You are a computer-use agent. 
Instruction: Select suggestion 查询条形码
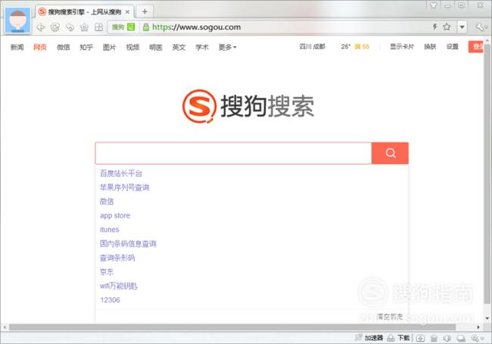point(117,258)
